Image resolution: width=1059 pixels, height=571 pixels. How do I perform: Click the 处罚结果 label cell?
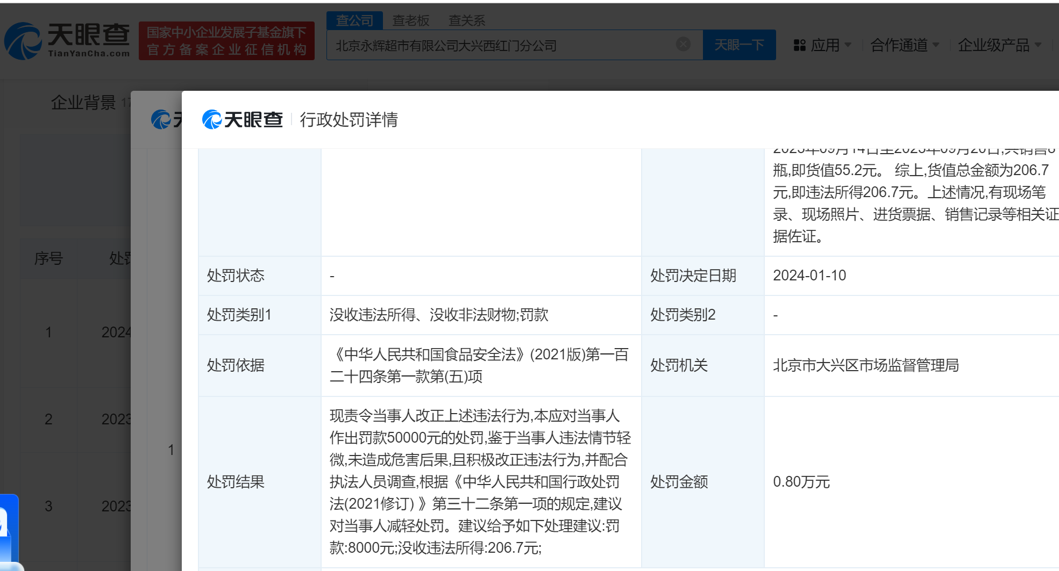tap(260, 482)
